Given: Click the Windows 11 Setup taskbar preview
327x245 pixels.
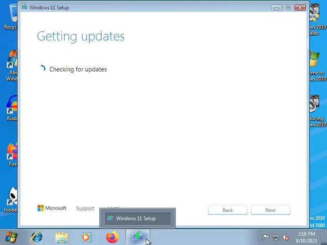Looking at the screenshot, I should click(138, 218).
